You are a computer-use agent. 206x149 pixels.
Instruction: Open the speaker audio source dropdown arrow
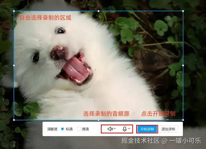[x=114, y=128]
